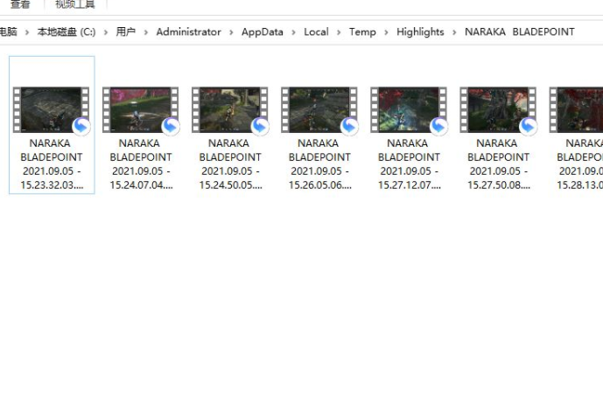603x397 pixels.
Task: Select NARAKA BLADEPOINT breadcrumb segment
Action: [520, 31]
